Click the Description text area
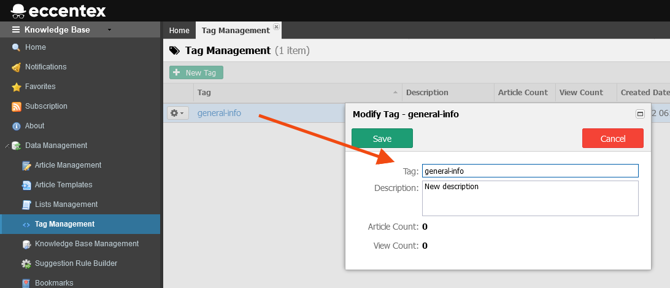This screenshot has width=670, height=288. pos(530,198)
